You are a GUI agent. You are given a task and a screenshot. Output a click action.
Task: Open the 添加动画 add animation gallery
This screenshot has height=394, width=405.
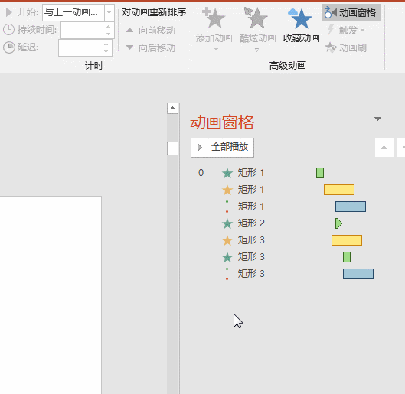coord(214,29)
